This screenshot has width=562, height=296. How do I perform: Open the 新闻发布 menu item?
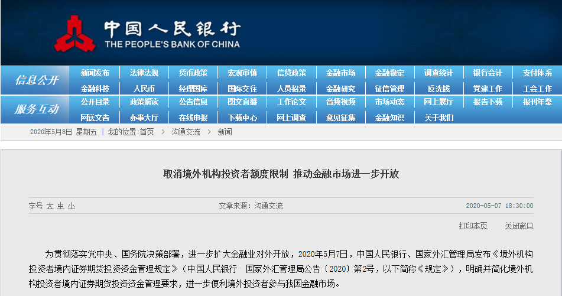(x=95, y=73)
